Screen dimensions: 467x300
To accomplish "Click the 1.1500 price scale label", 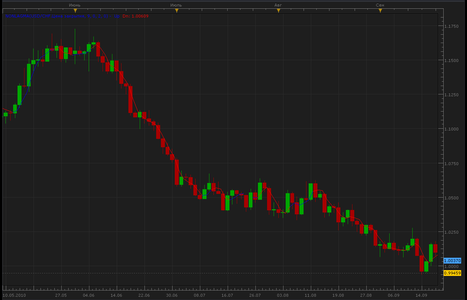I will click(451, 60).
